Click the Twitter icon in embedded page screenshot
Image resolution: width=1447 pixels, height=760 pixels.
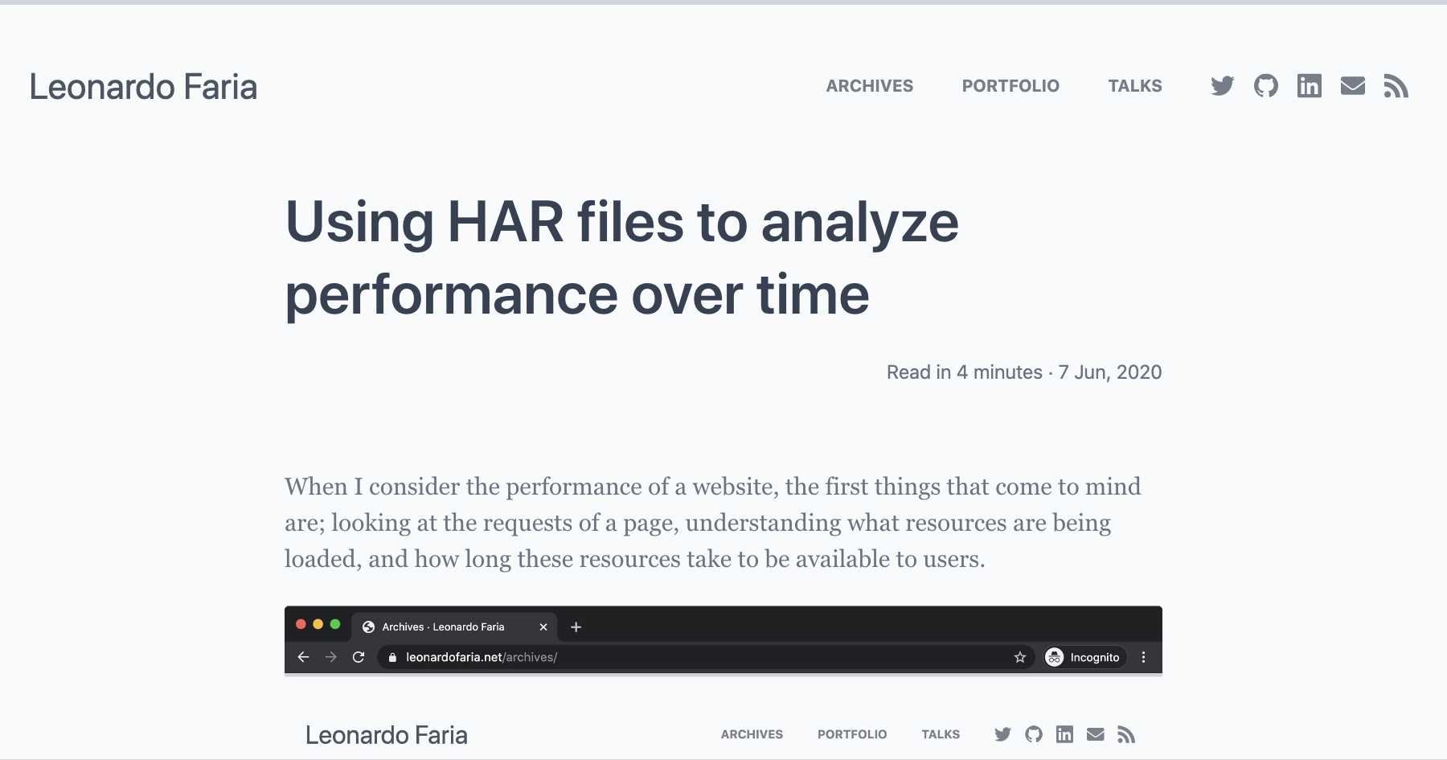pos(1002,734)
